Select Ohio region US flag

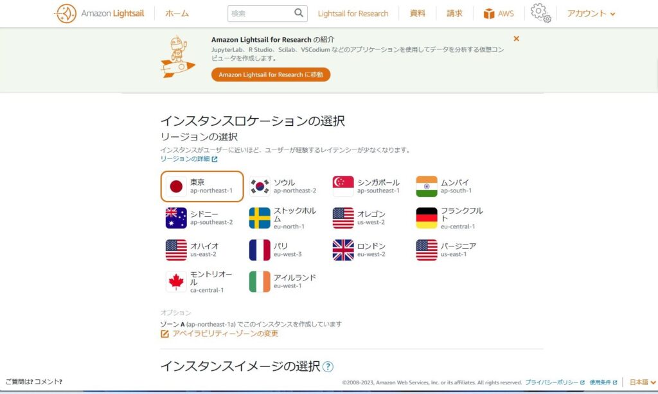point(176,250)
